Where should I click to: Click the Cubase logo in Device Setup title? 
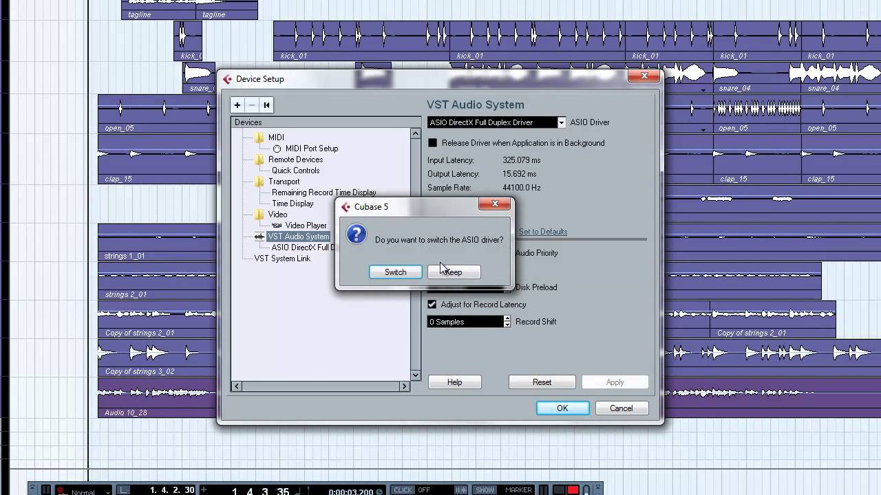click(x=228, y=79)
